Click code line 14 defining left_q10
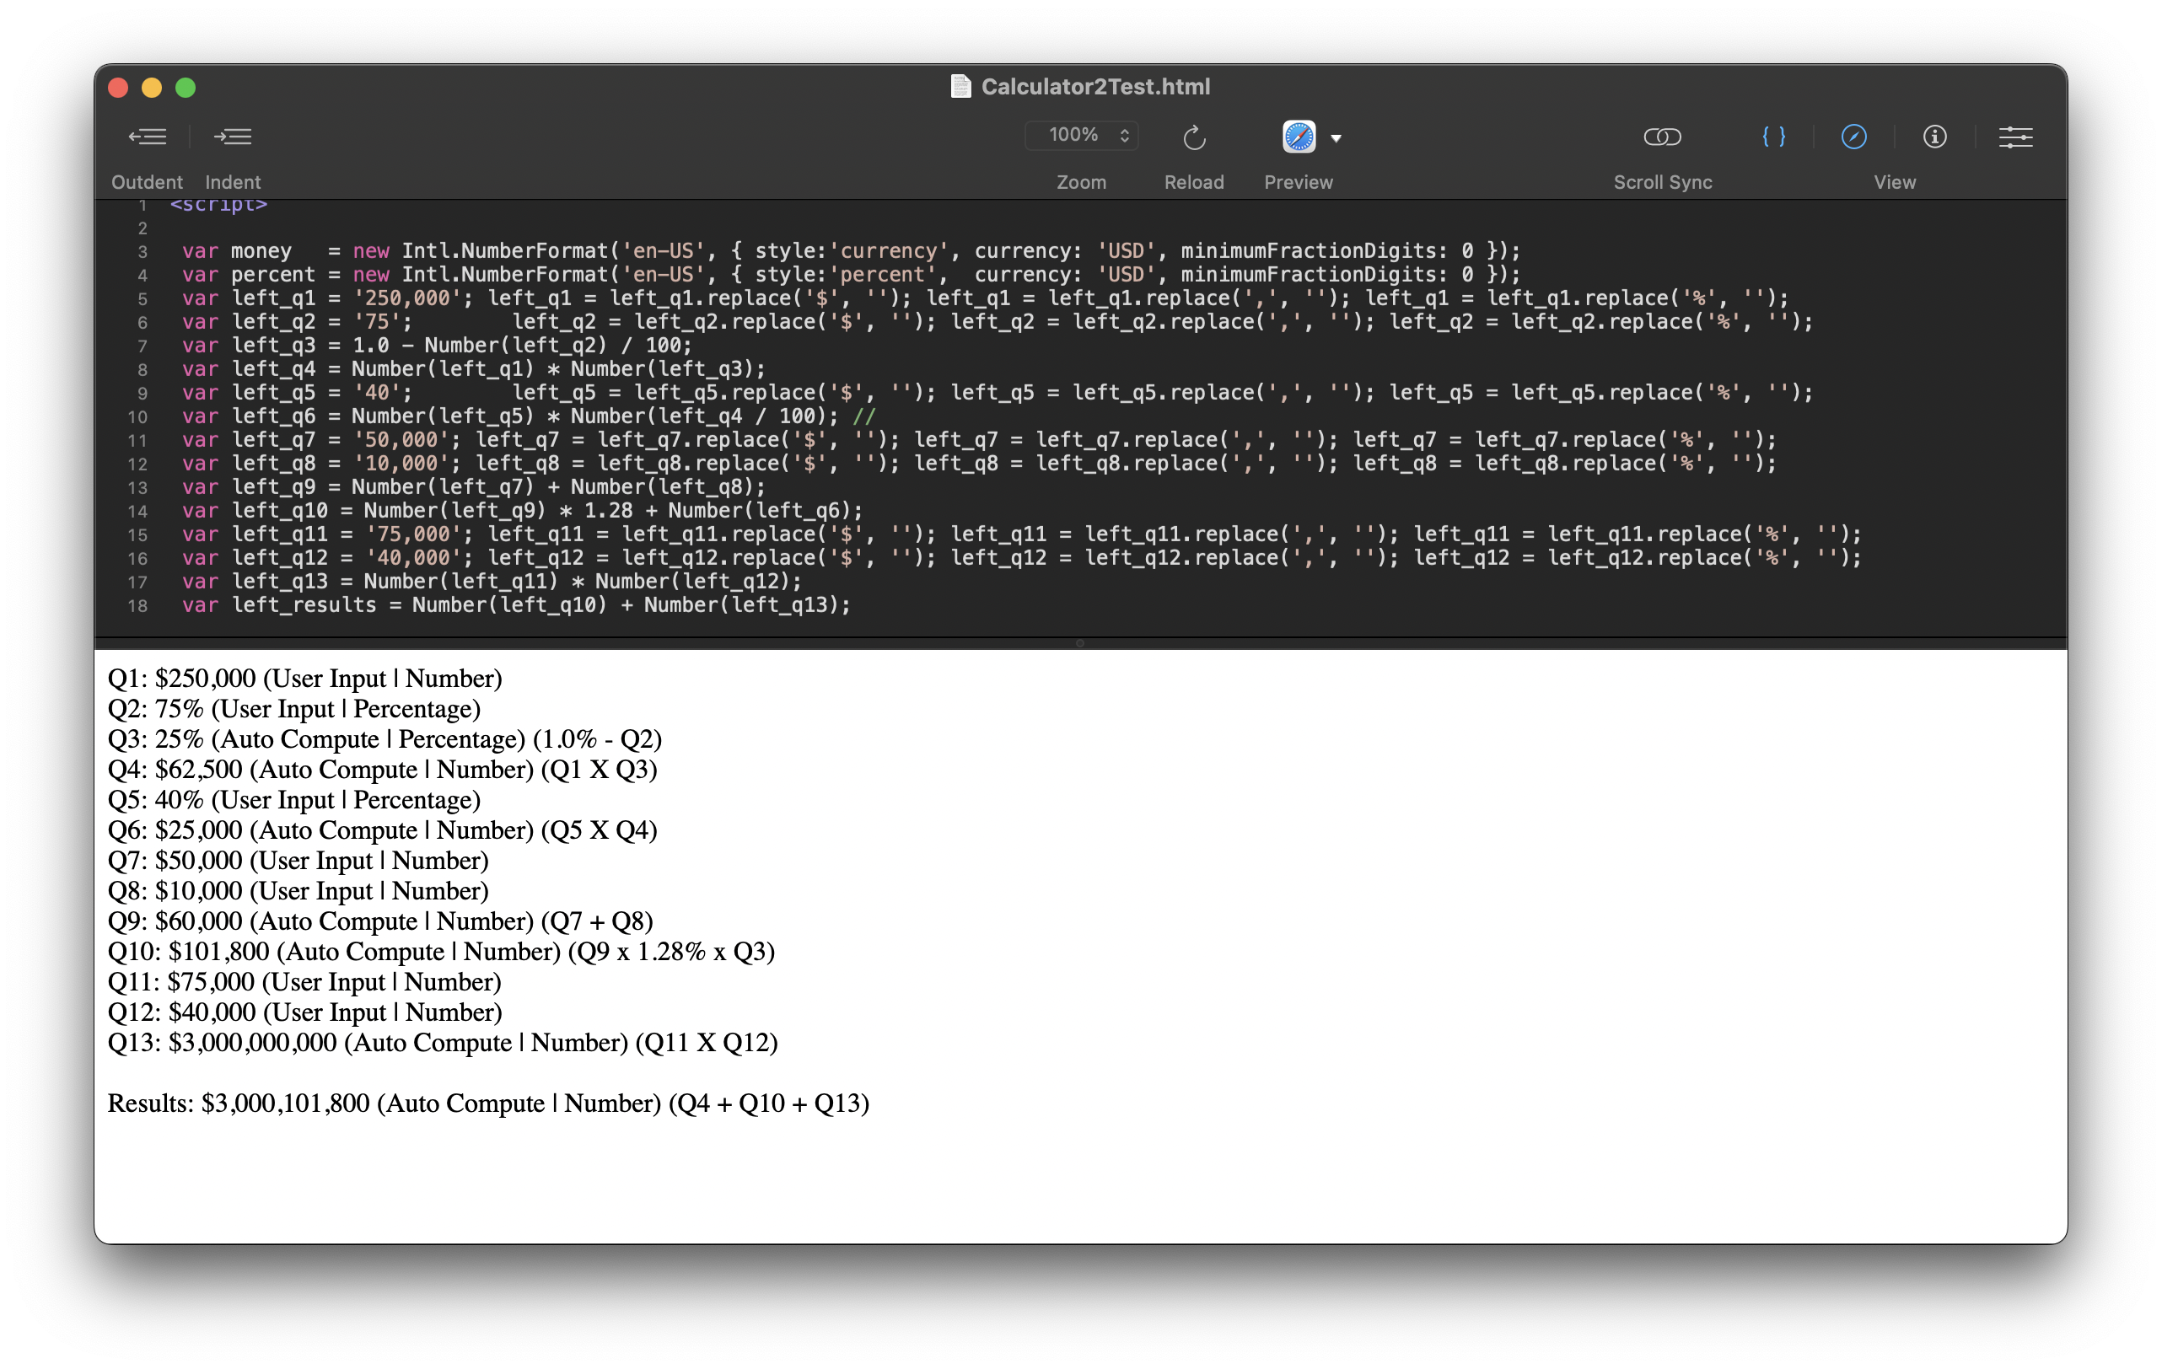Viewport: 2162px width, 1369px height. (521, 511)
